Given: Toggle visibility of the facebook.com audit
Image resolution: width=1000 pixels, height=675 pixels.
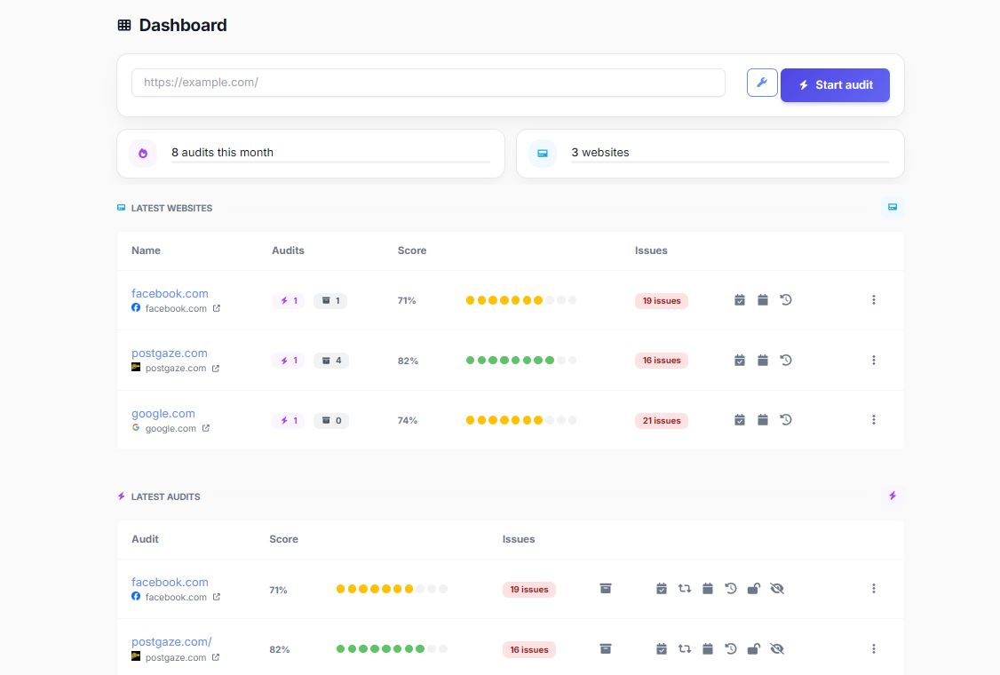Looking at the screenshot, I should point(777,588).
